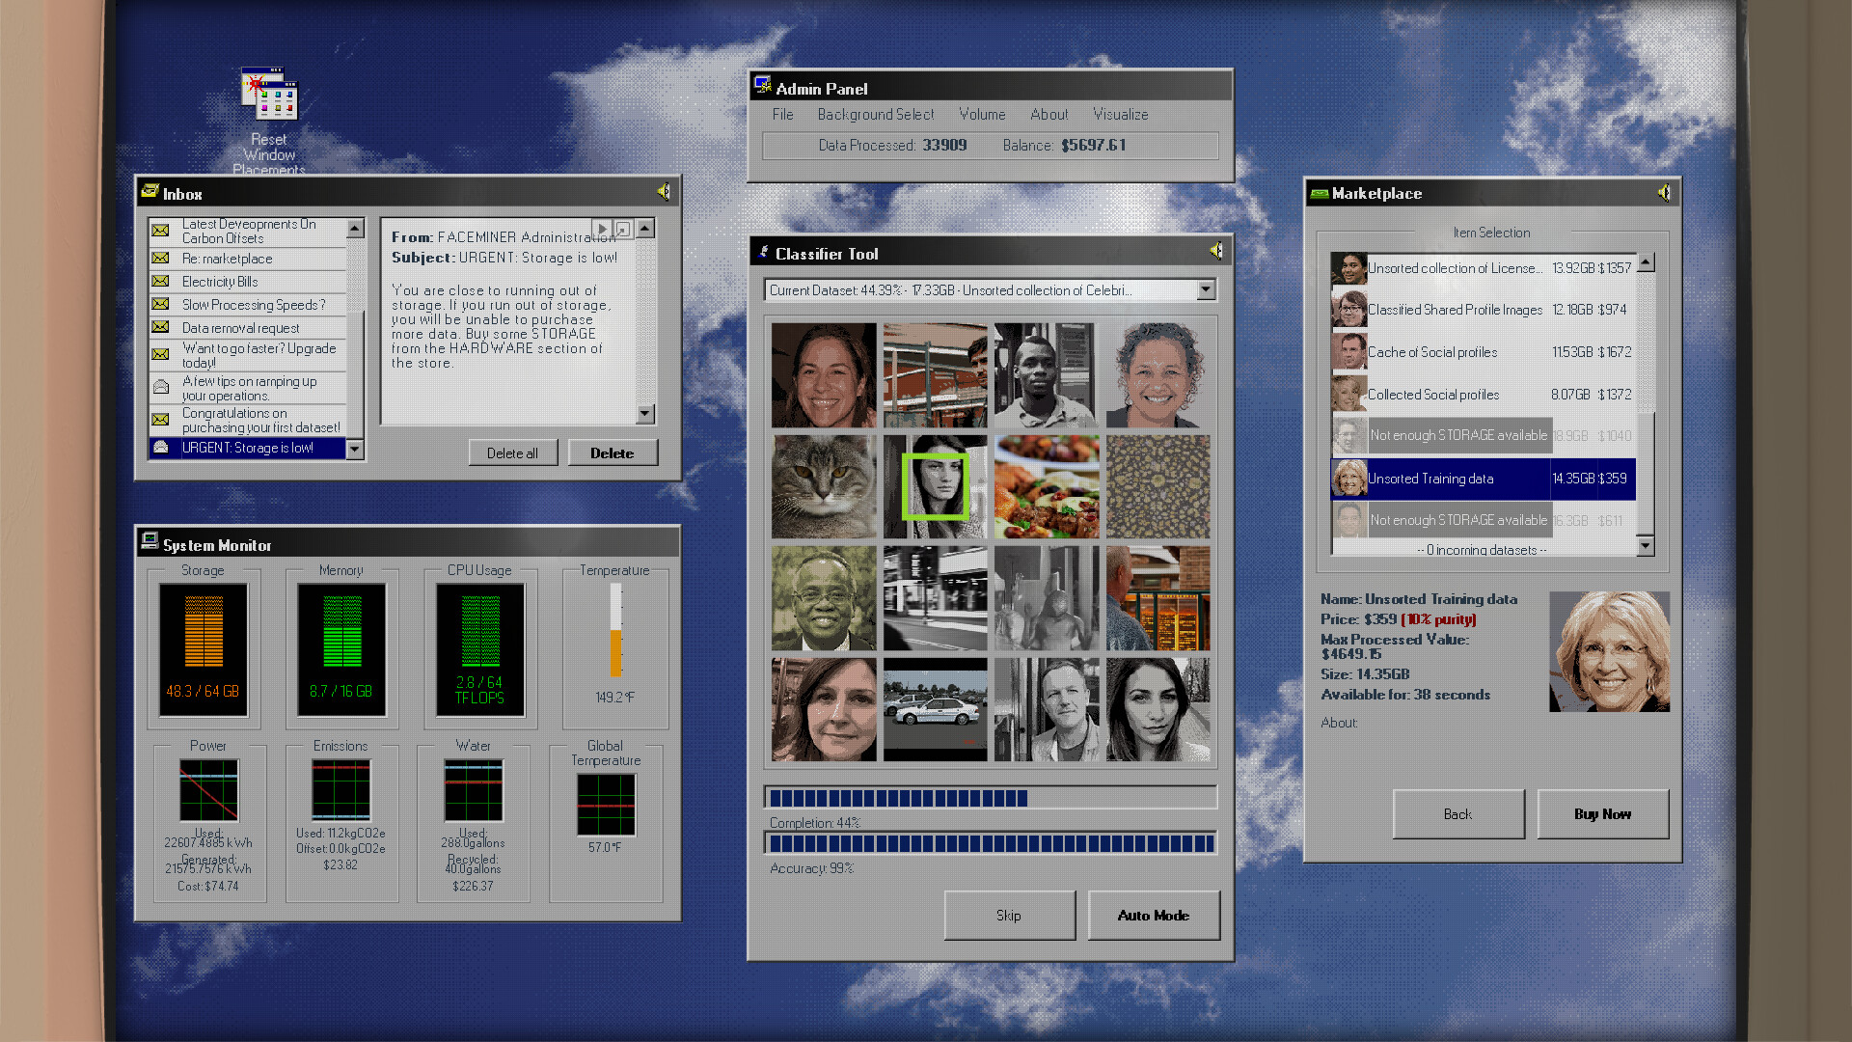Open the Current Dataset dropdown
This screenshot has height=1042, width=1852.
[1205, 289]
